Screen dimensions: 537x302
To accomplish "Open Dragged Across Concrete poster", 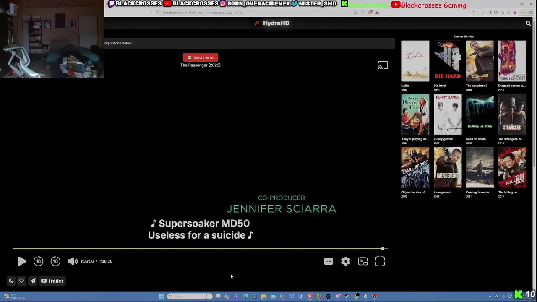I will tap(512, 61).
